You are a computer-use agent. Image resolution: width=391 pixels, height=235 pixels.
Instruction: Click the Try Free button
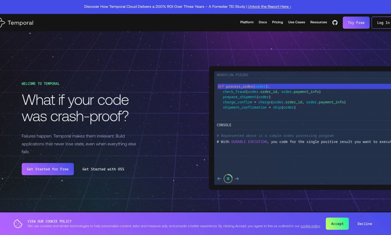[x=356, y=23]
